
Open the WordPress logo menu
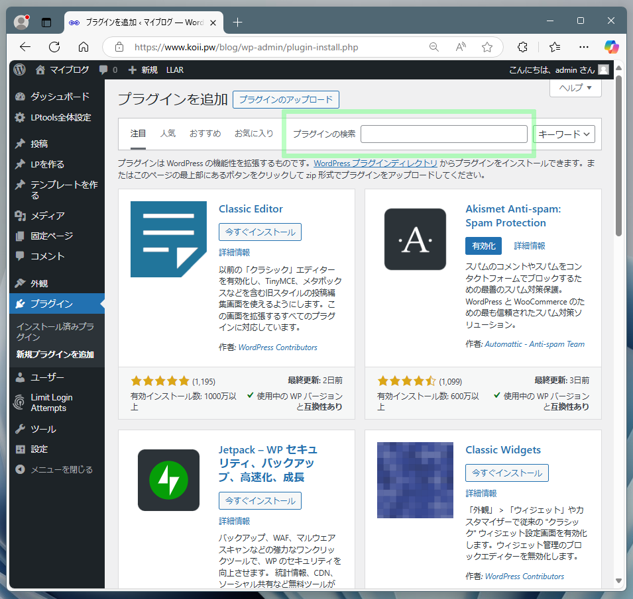pos(19,69)
